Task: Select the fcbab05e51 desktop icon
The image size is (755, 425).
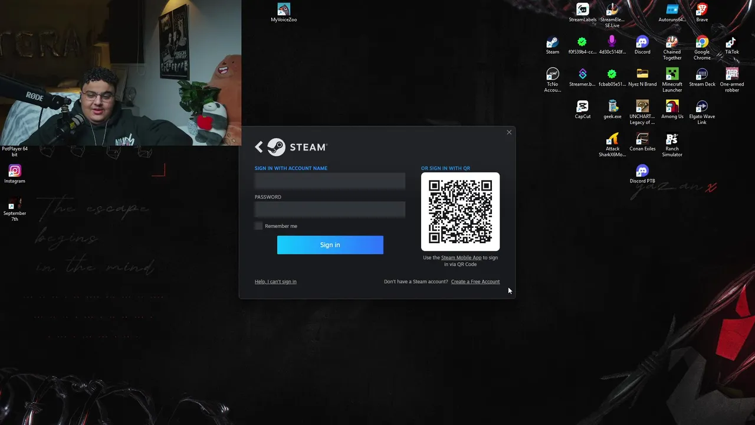Action: pos(612,77)
